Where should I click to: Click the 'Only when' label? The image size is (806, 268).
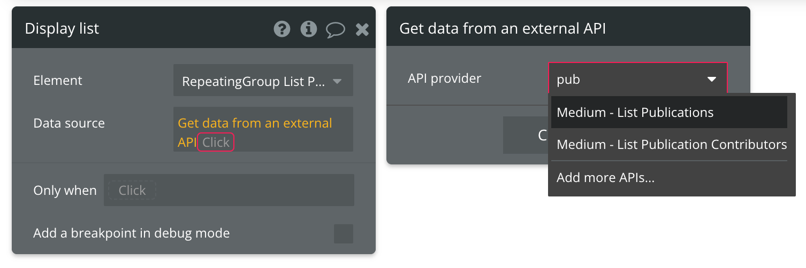tap(65, 191)
